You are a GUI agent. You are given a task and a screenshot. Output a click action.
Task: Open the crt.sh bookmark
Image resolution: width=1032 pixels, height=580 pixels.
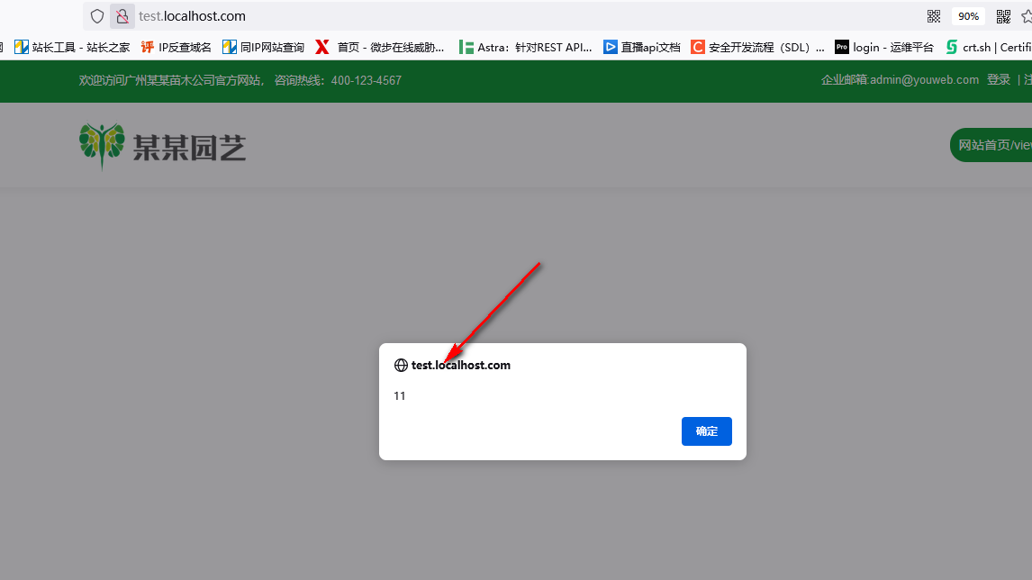pos(989,48)
